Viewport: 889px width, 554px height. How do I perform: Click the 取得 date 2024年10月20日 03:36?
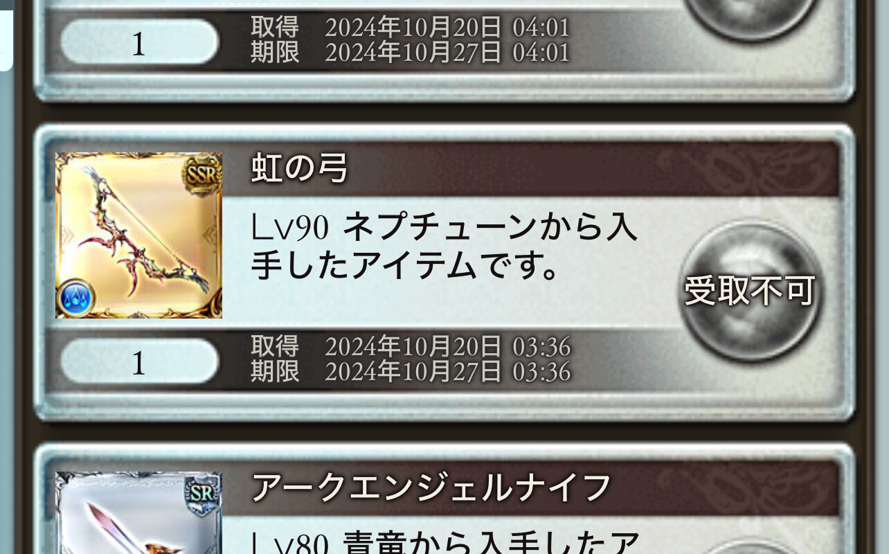[411, 346]
